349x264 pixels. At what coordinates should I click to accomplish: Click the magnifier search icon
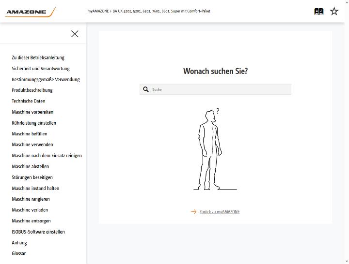[146, 89]
